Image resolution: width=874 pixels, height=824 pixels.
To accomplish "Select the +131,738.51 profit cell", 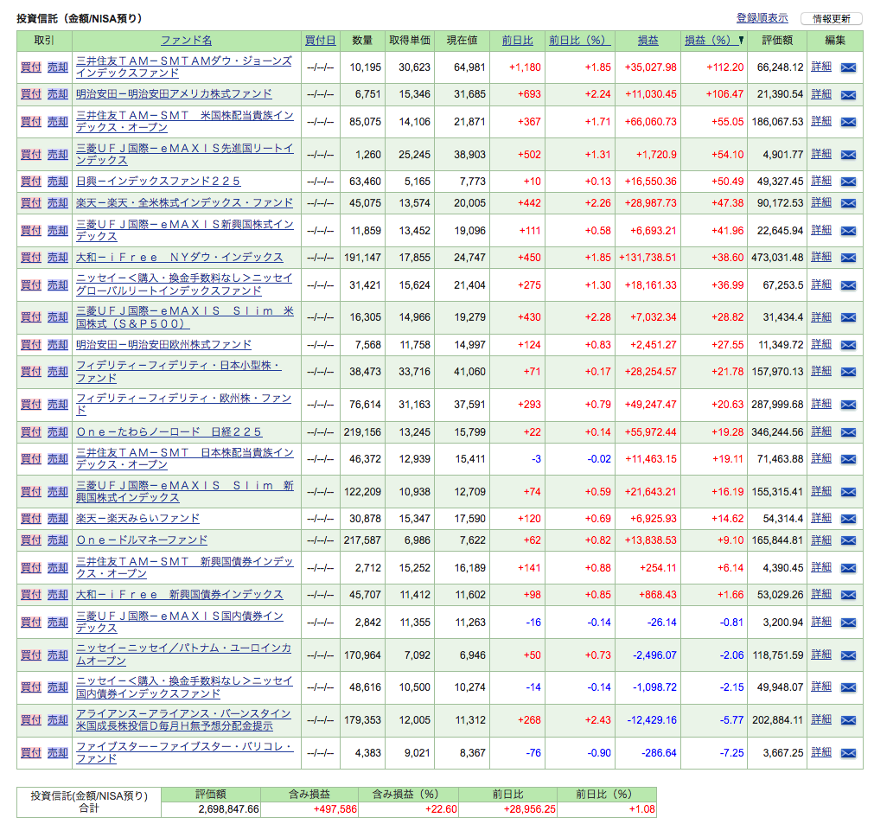I will (648, 258).
